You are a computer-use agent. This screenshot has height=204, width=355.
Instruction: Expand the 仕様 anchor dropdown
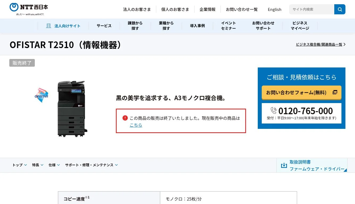coord(54,165)
